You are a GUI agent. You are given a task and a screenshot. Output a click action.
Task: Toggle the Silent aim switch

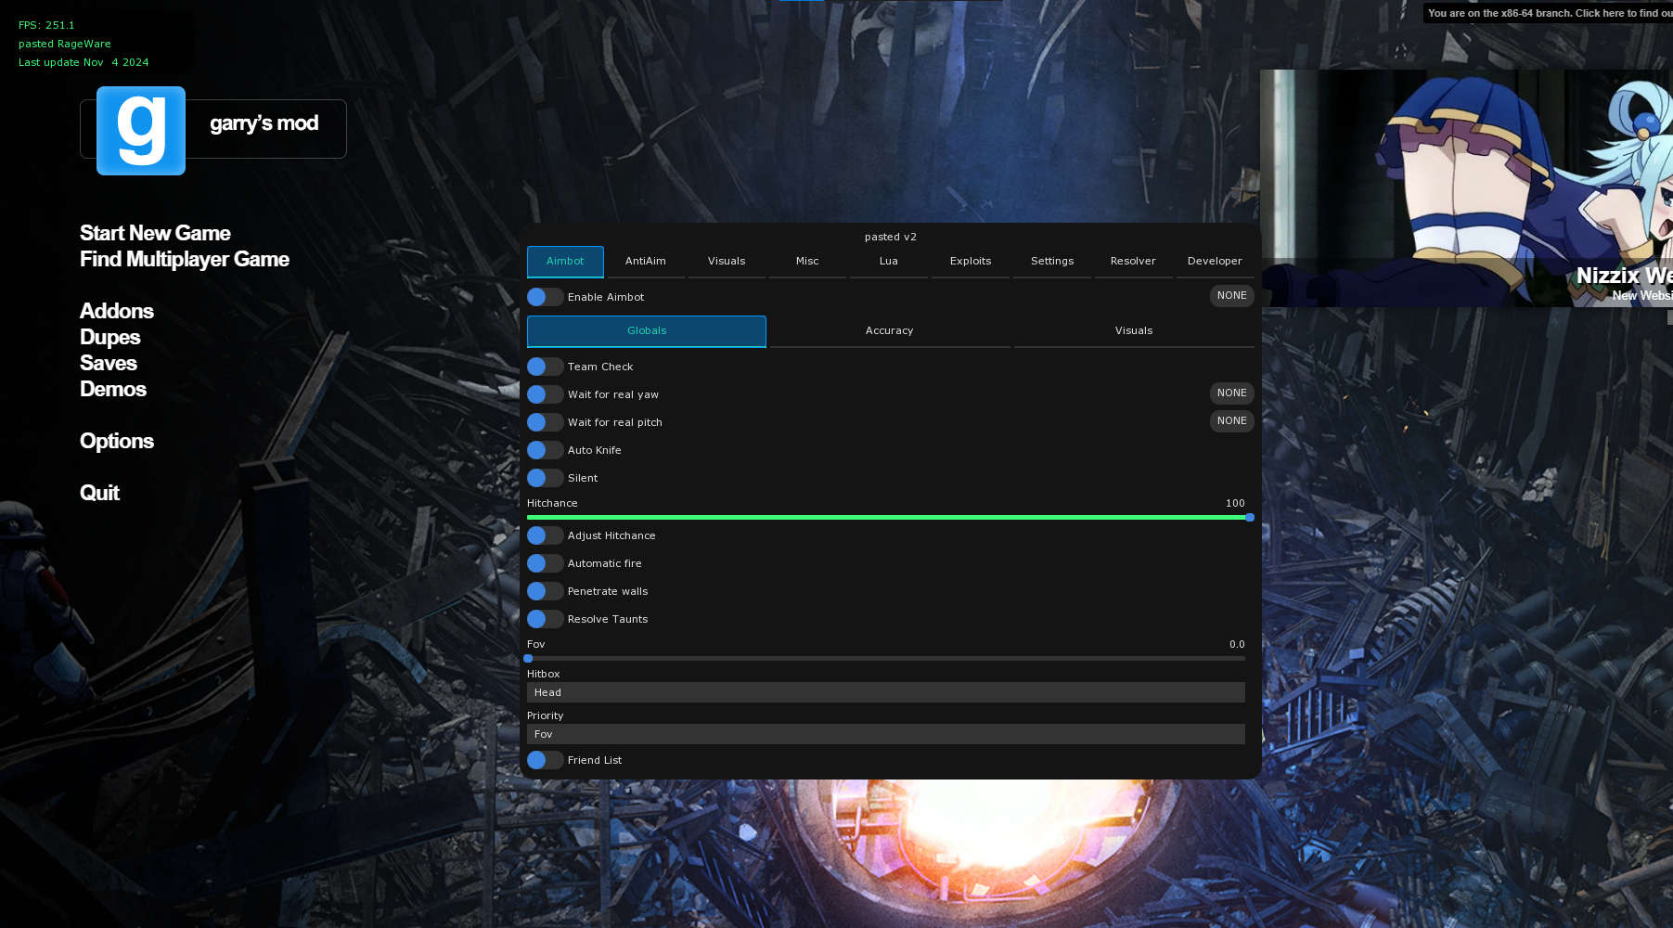545,478
